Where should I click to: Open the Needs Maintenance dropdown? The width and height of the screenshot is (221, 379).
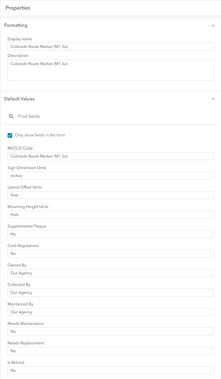coord(110,331)
